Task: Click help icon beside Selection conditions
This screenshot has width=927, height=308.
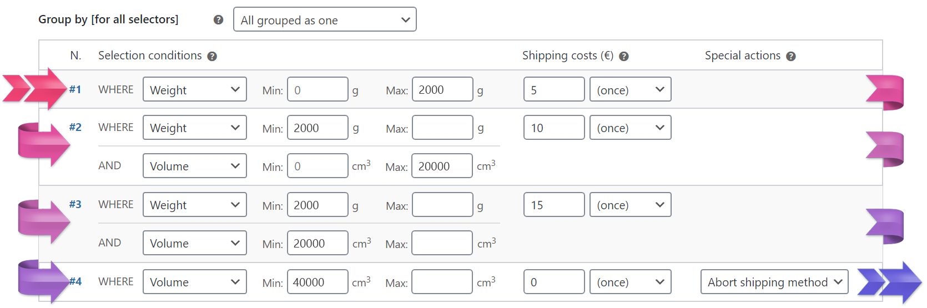Action: [212, 56]
